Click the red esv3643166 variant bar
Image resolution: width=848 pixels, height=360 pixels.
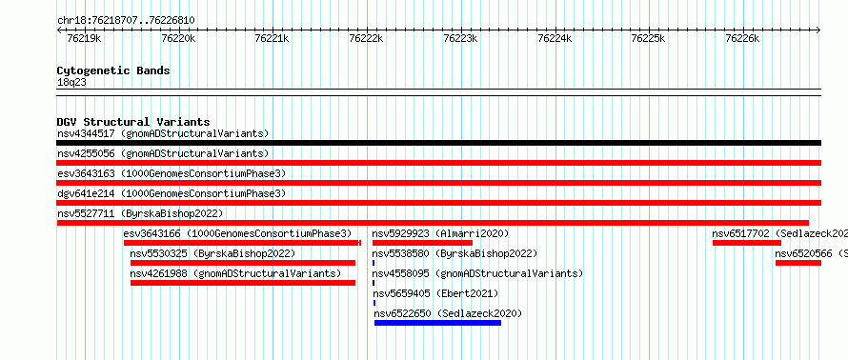tap(242, 243)
